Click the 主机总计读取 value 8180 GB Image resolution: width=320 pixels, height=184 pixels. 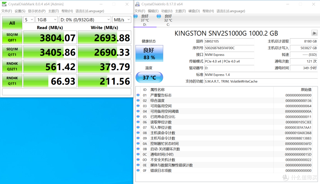pos(304,41)
